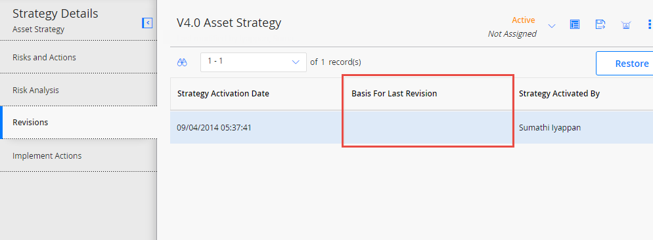Expand the state chevron next to Active
The width and height of the screenshot is (653, 240).
coord(552,26)
